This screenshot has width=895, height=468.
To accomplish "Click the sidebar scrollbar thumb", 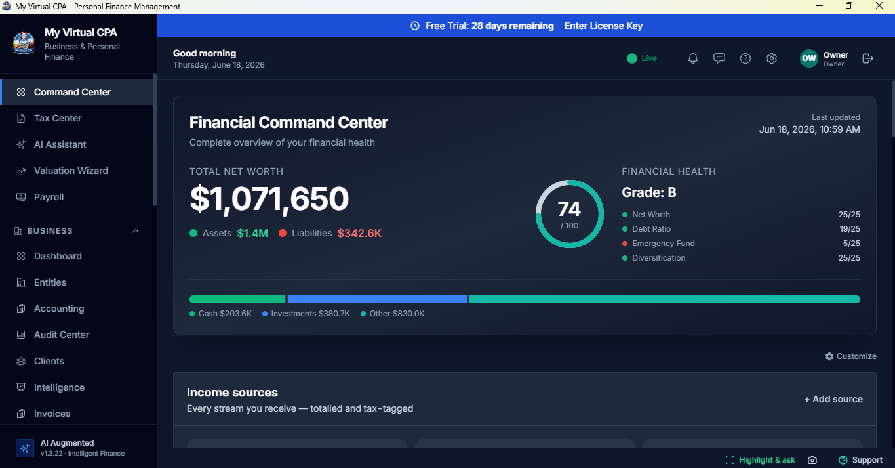I will [x=155, y=140].
